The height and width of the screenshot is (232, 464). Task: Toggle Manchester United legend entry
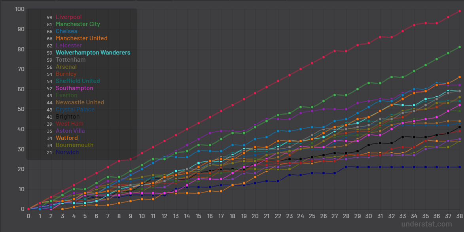pos(81,38)
